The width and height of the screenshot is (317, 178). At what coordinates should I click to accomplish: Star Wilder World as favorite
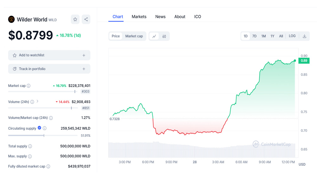75,19
